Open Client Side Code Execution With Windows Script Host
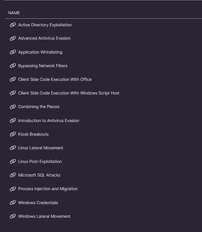Image resolution: width=202 pixels, height=232 pixels. (x=69, y=93)
